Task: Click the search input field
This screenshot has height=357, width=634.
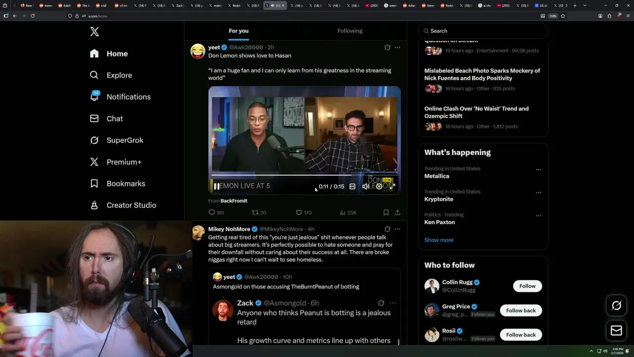Action: [483, 31]
